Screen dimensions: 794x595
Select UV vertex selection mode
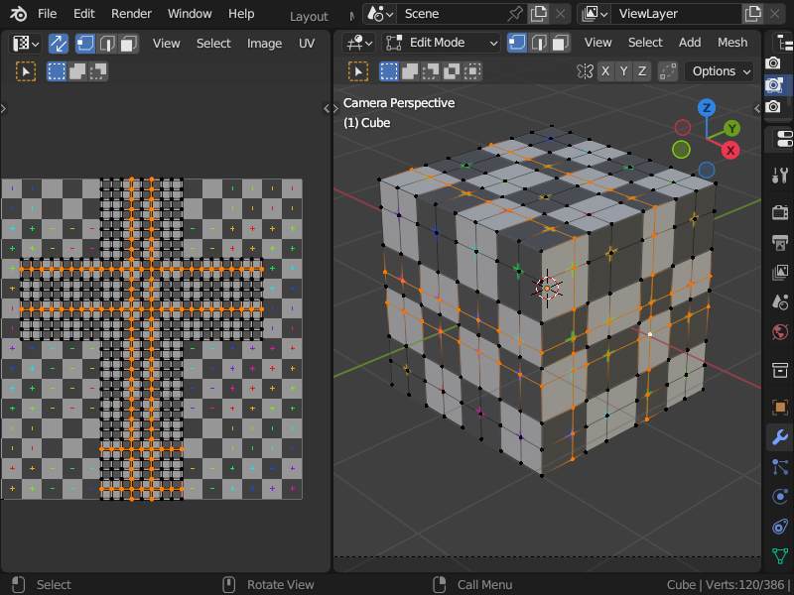tap(85, 44)
